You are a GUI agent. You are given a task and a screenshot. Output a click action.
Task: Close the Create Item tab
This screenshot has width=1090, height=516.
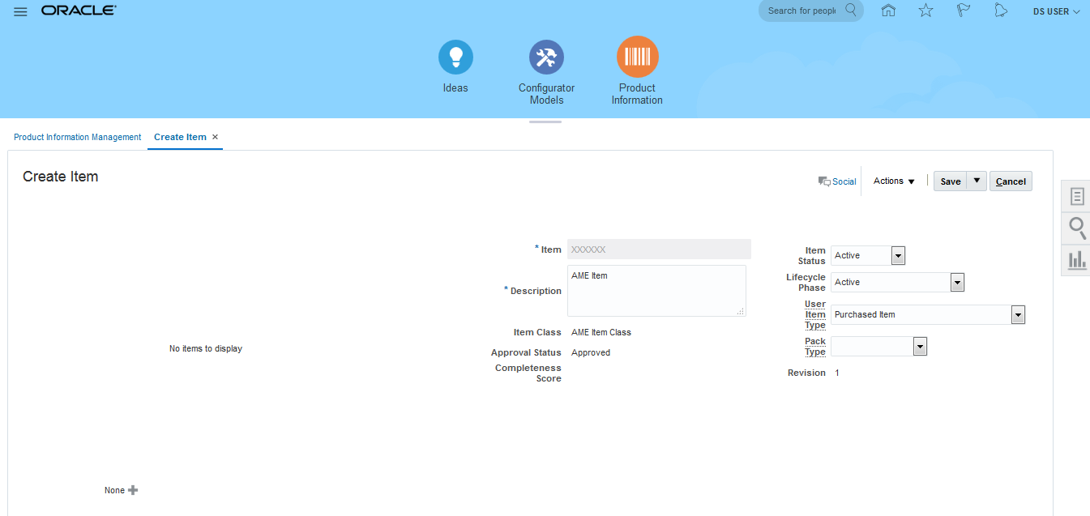click(215, 137)
